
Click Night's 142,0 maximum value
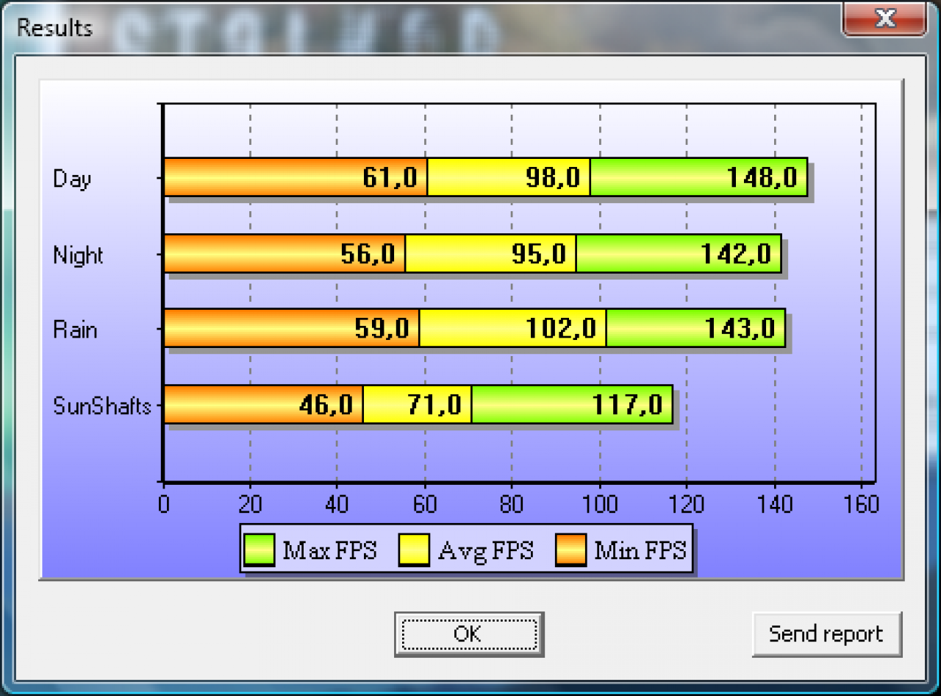coord(735,254)
